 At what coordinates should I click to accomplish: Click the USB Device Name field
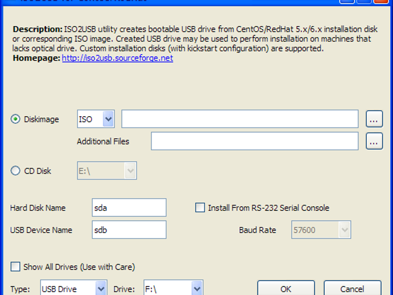(129, 230)
